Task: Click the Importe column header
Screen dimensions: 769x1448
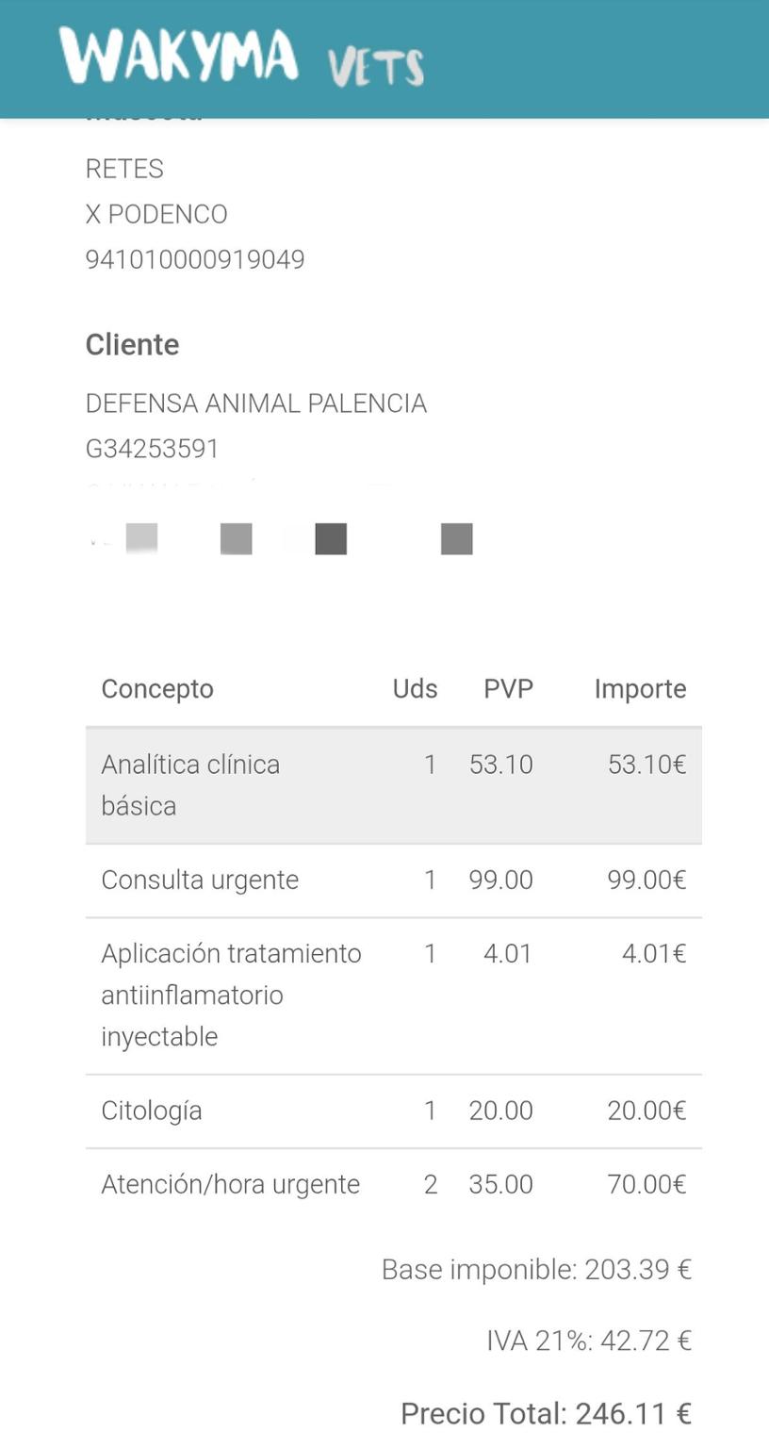Action: click(x=640, y=688)
